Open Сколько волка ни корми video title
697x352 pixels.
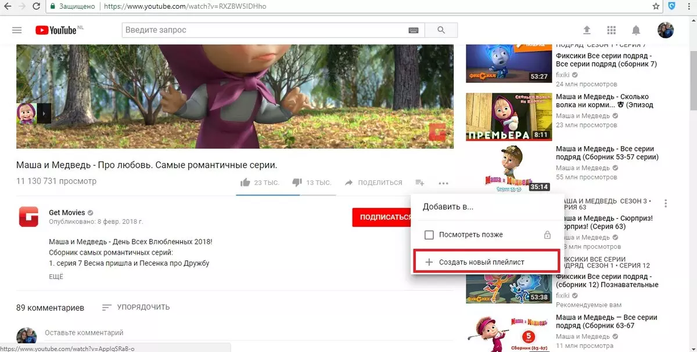click(x=605, y=101)
